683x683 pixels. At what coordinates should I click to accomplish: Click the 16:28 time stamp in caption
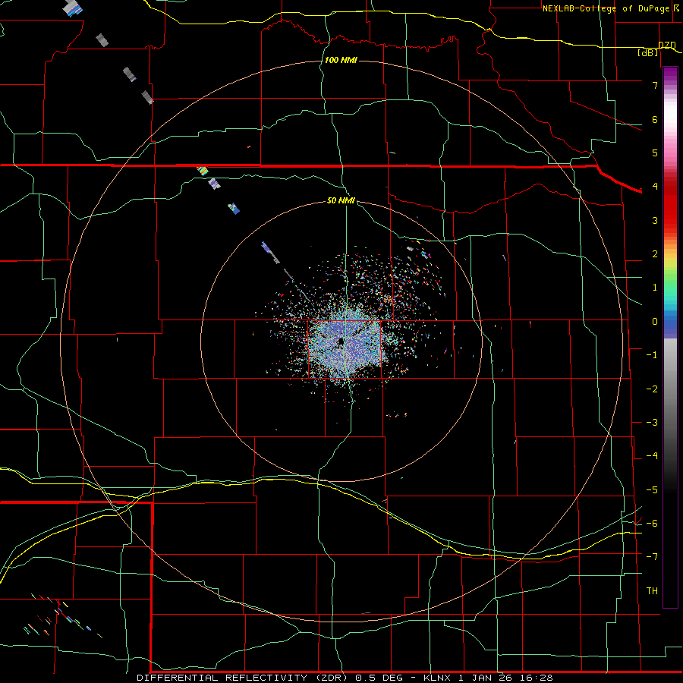coord(536,678)
